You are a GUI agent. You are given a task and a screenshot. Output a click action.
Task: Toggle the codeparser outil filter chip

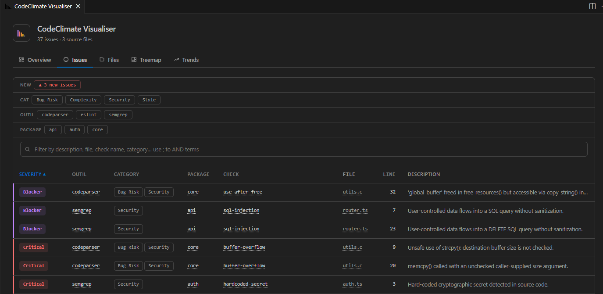coord(55,115)
